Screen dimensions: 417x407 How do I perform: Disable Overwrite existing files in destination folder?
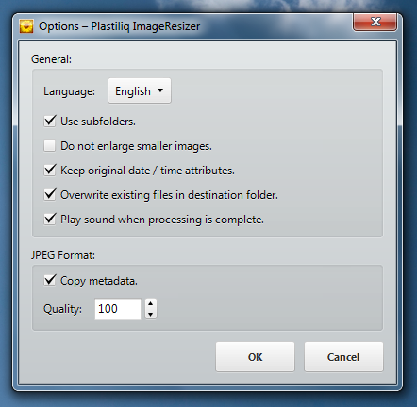(50, 195)
